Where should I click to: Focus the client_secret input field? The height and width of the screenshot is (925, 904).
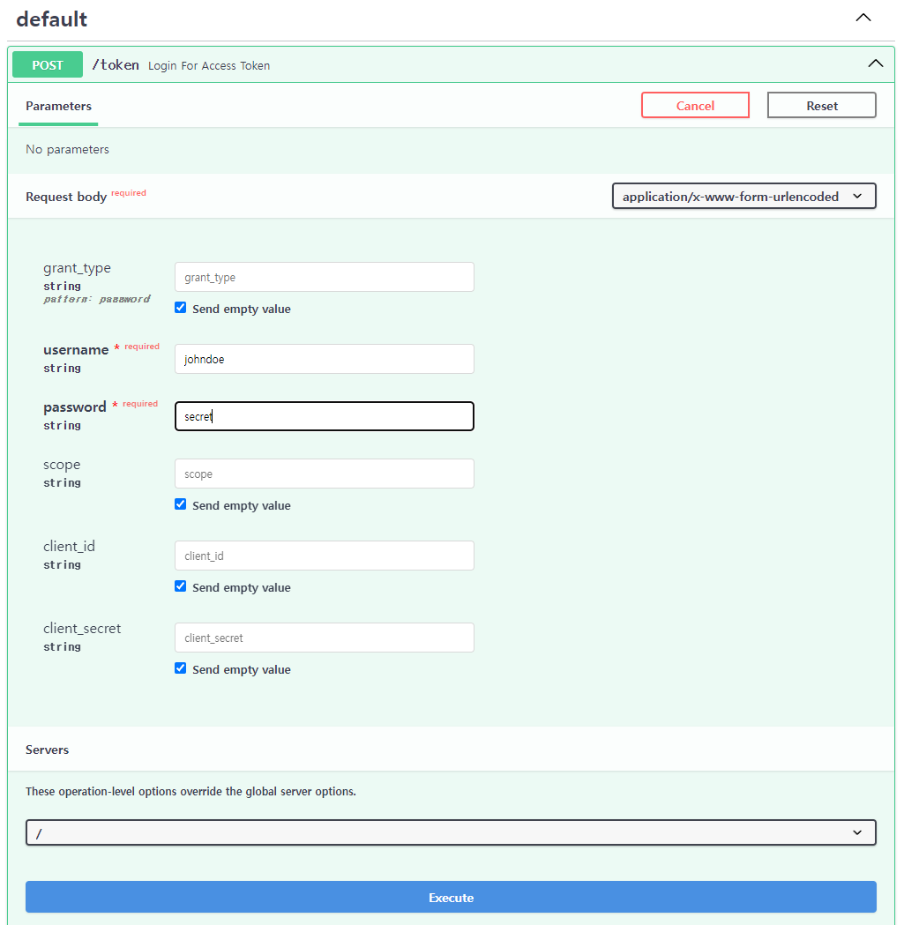pos(325,638)
